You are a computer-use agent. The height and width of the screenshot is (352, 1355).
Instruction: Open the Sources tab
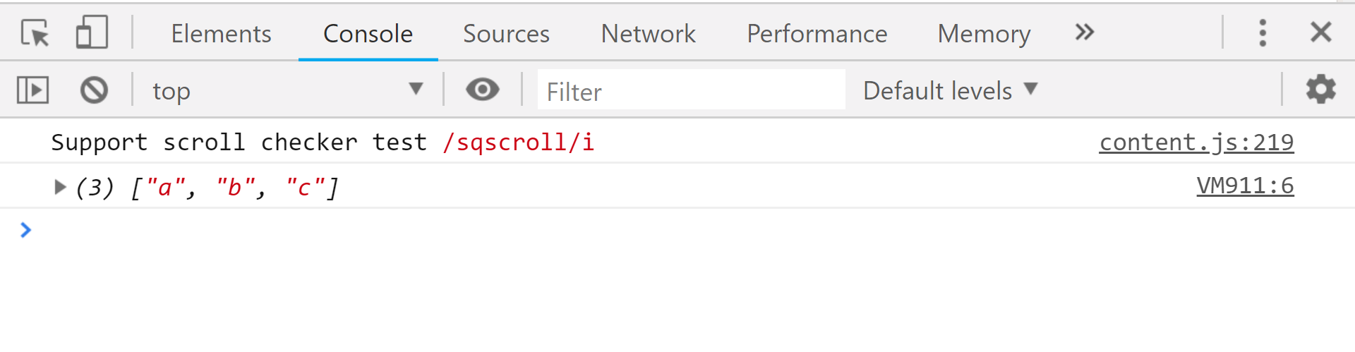(506, 34)
